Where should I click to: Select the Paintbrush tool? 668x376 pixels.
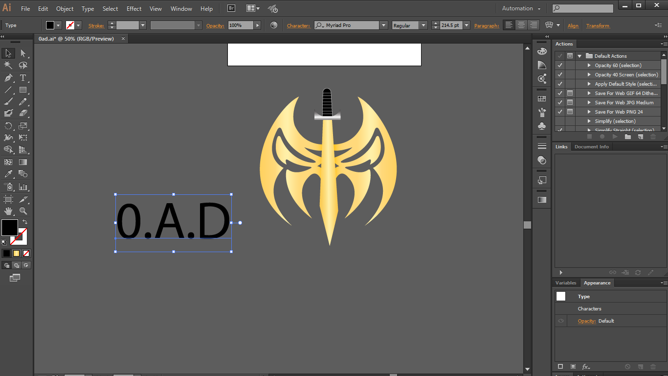[x=8, y=102]
